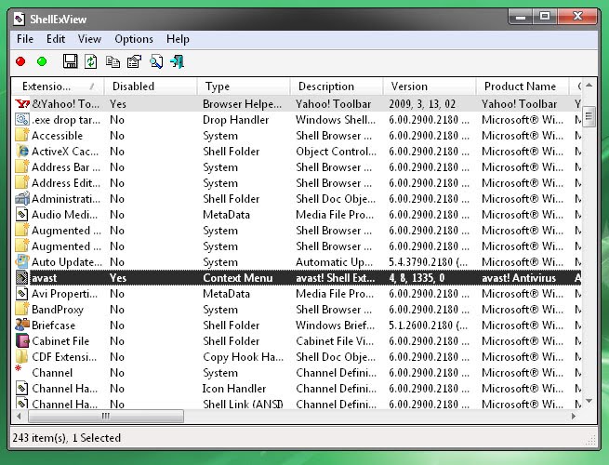Click the Briefcase row icon

22,325
